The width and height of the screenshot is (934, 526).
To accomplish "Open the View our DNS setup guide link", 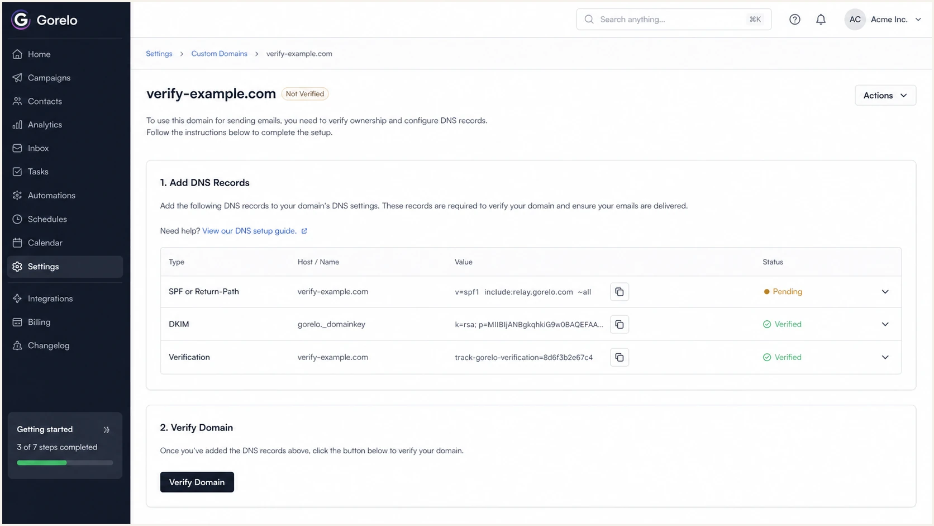I will click(249, 231).
